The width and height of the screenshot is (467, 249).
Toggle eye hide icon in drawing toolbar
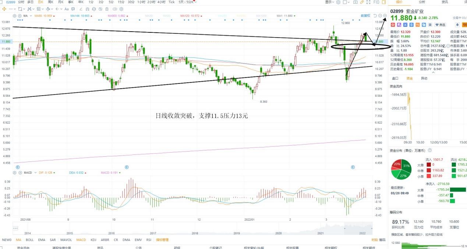coord(100,9)
